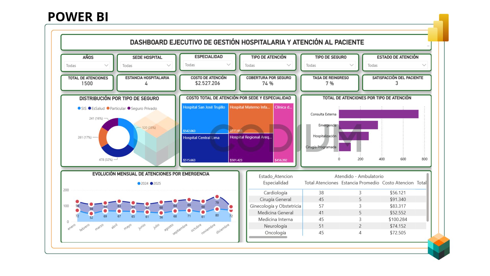Sort by Total Atenciones column header

tap(321, 183)
